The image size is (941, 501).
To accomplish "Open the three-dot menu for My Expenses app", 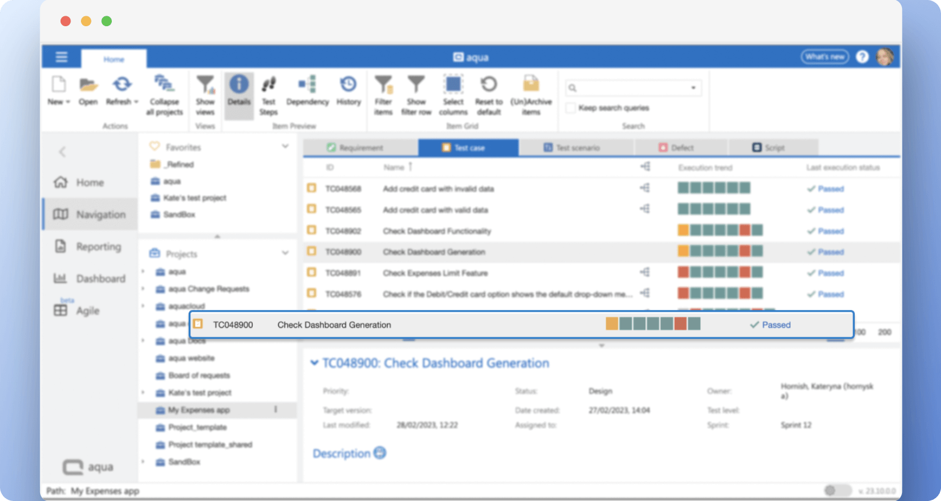I will [x=275, y=410].
